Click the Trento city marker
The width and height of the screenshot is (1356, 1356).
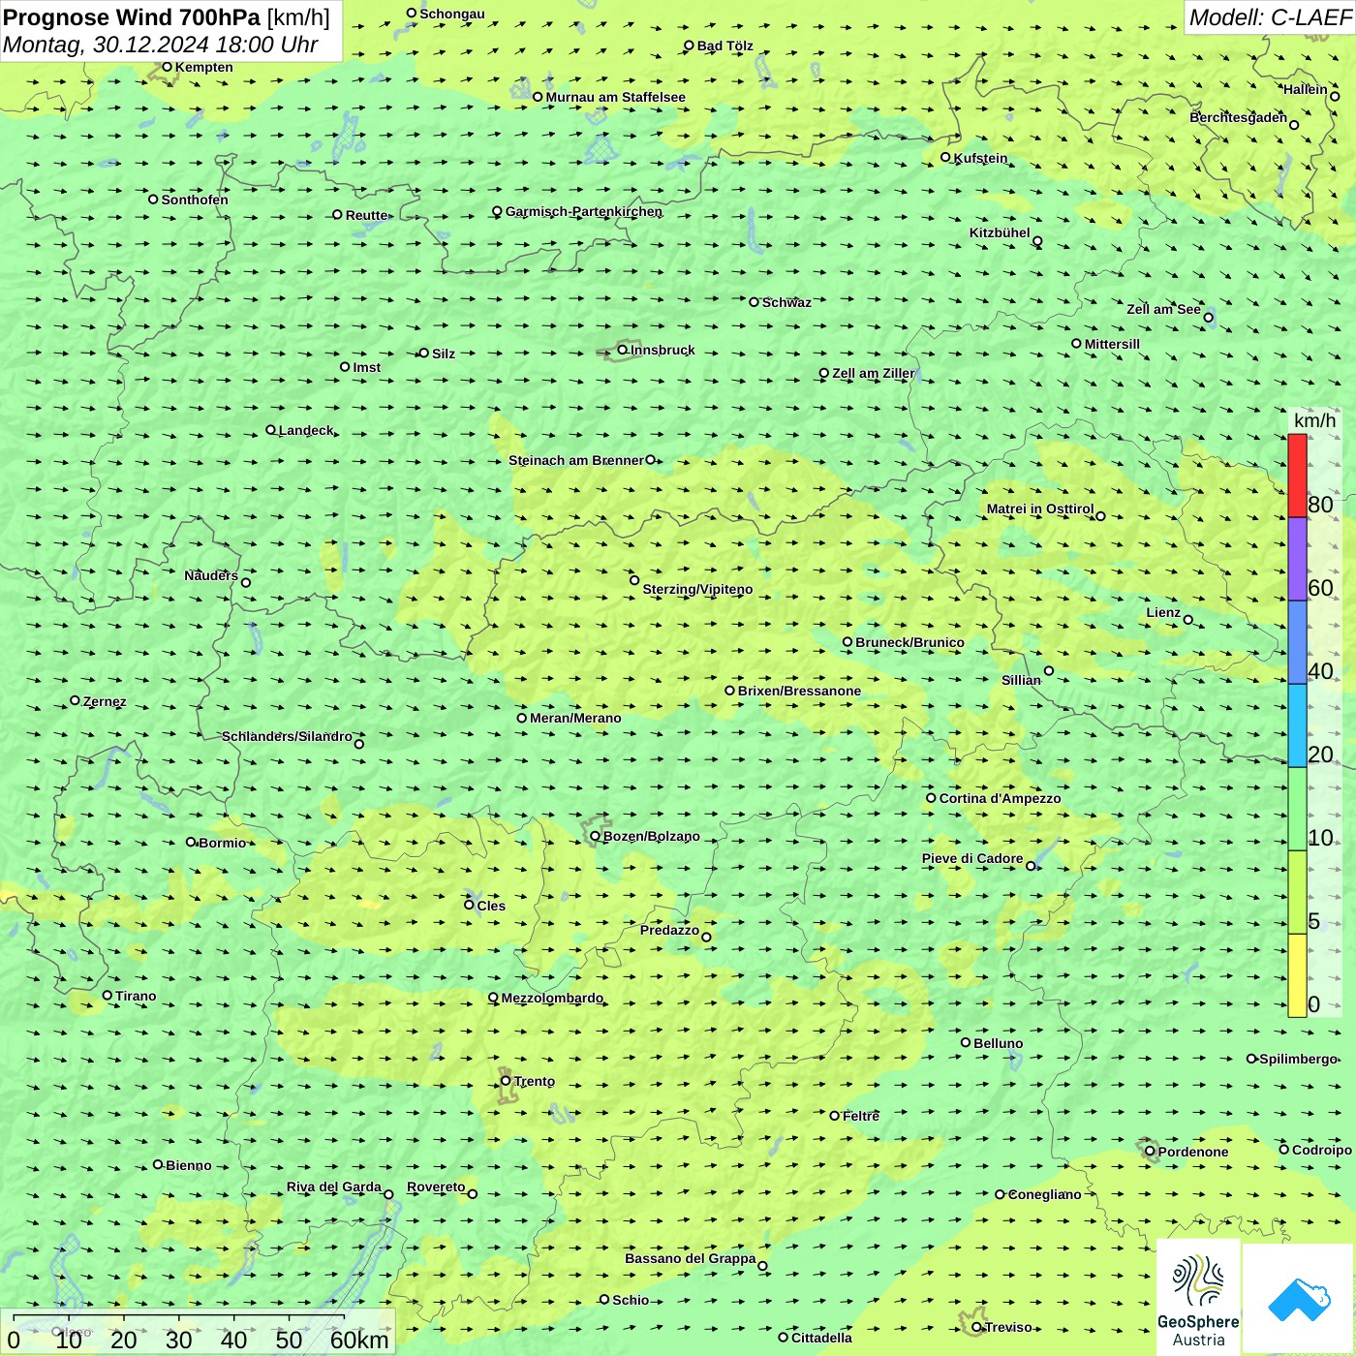pyautogui.click(x=506, y=1081)
